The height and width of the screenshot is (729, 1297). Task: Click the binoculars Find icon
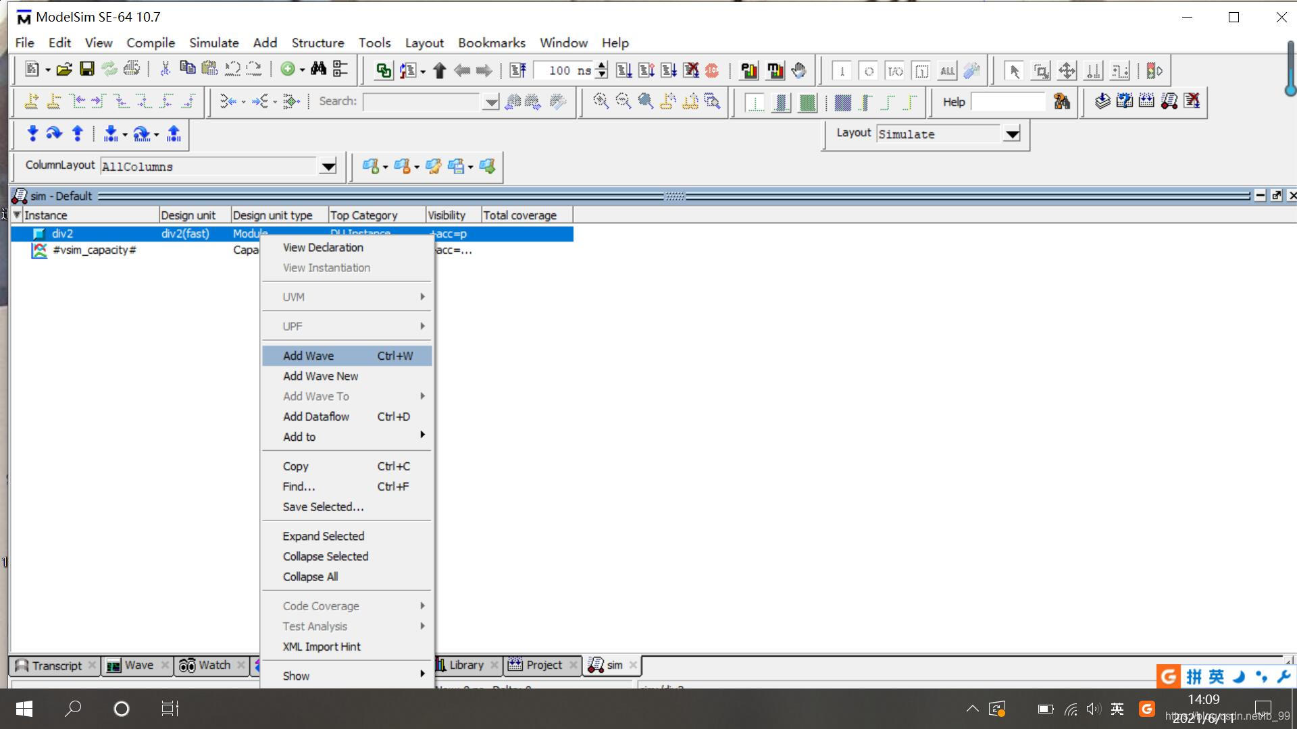click(x=318, y=70)
